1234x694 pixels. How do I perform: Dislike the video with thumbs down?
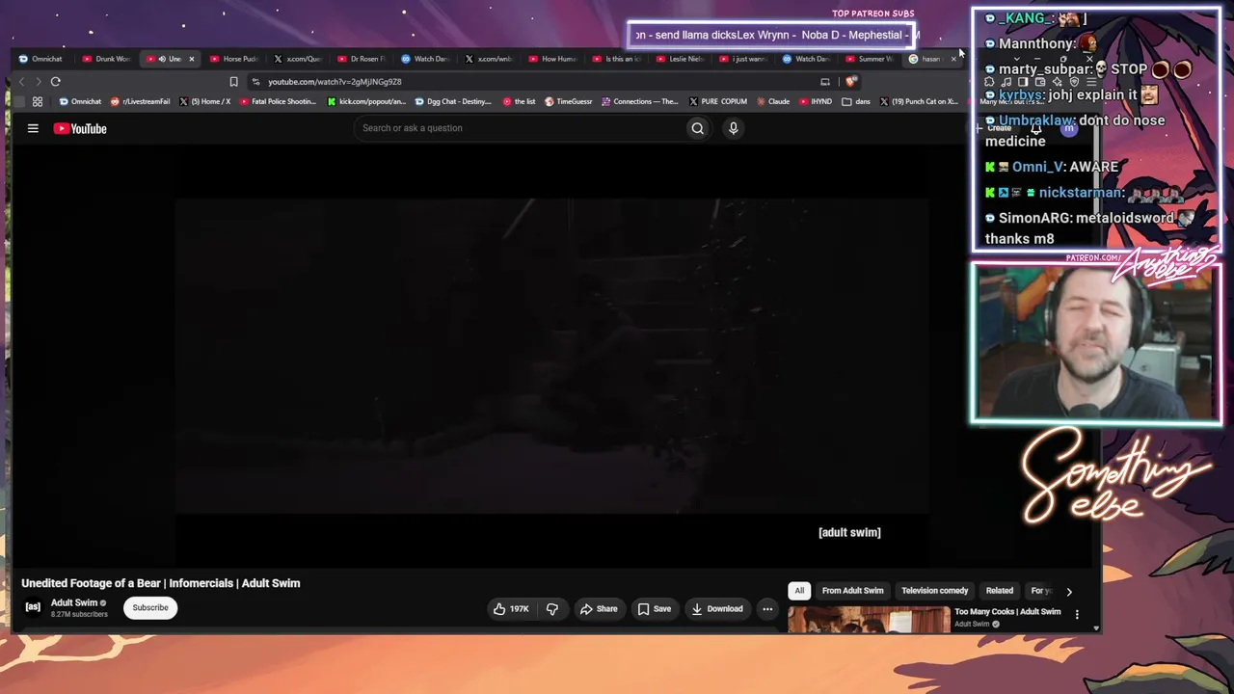point(552,608)
